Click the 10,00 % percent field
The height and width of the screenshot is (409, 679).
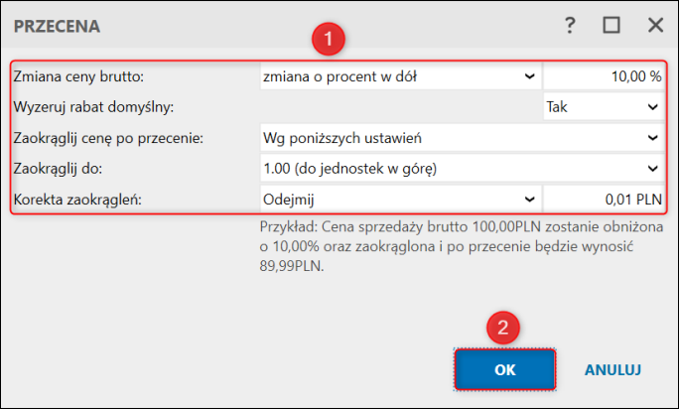[x=604, y=75]
